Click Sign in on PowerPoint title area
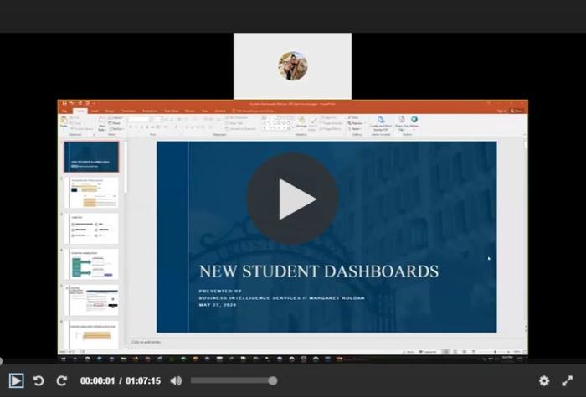586x398 pixels. (501, 111)
